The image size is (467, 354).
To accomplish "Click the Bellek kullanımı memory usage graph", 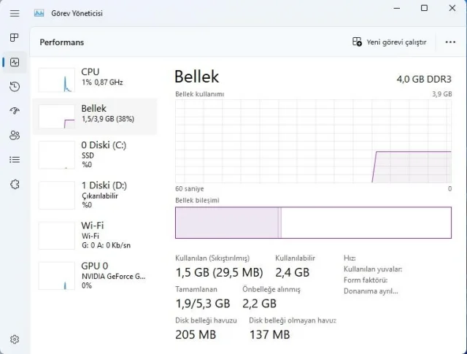I will click(x=314, y=142).
